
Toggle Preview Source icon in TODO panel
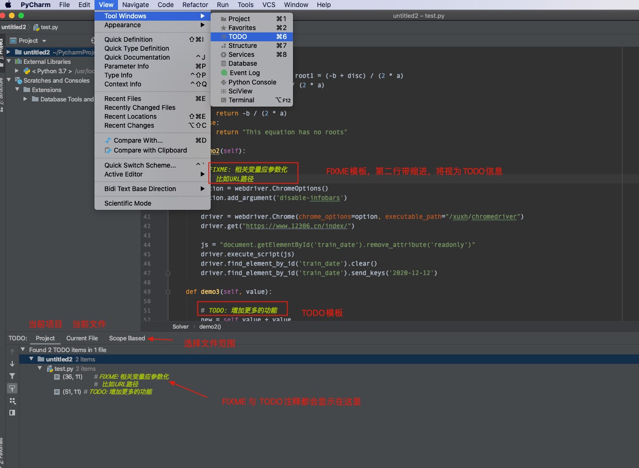point(12,413)
